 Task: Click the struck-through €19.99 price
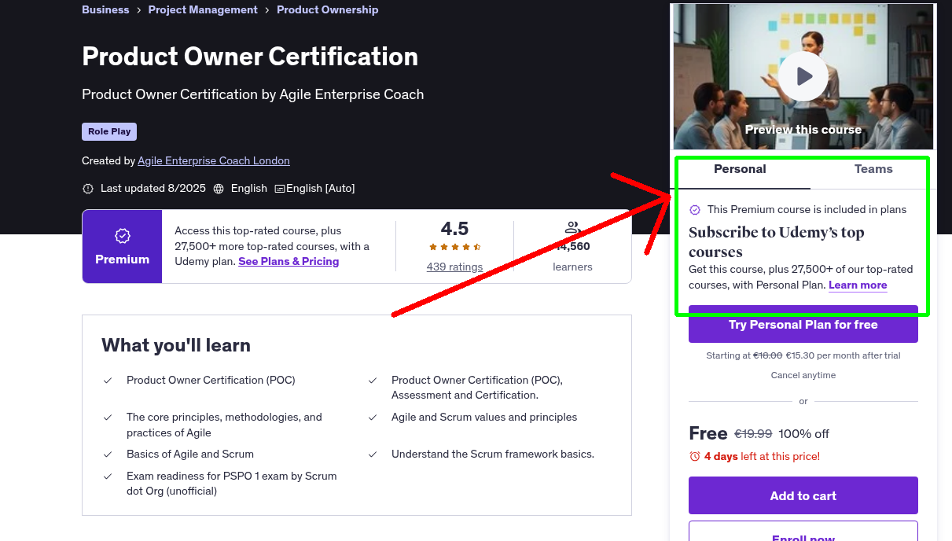click(753, 434)
